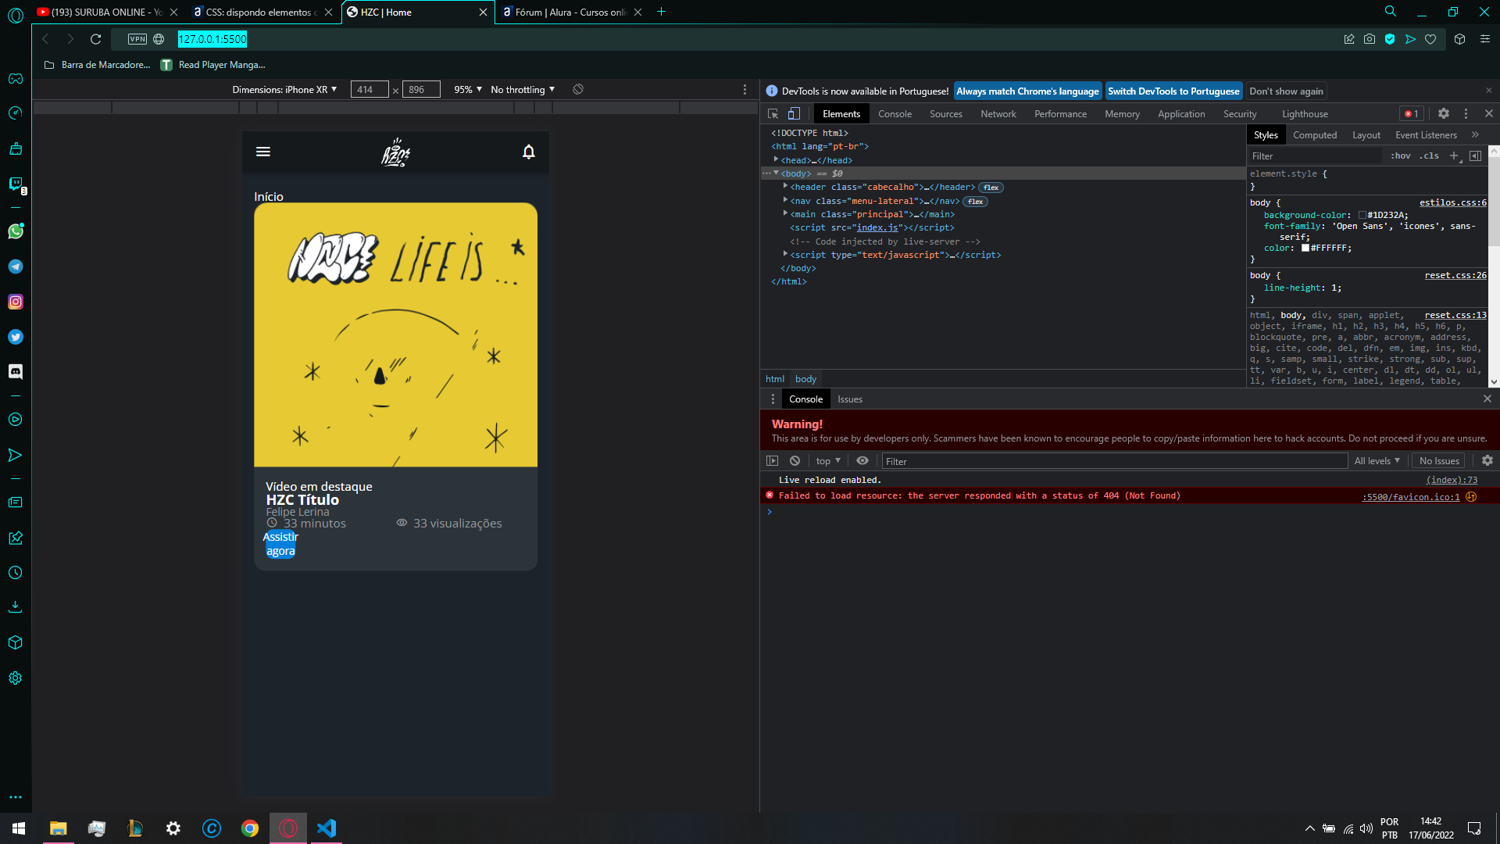Open the No throttling dropdown
The image size is (1500, 844).
[523, 90]
